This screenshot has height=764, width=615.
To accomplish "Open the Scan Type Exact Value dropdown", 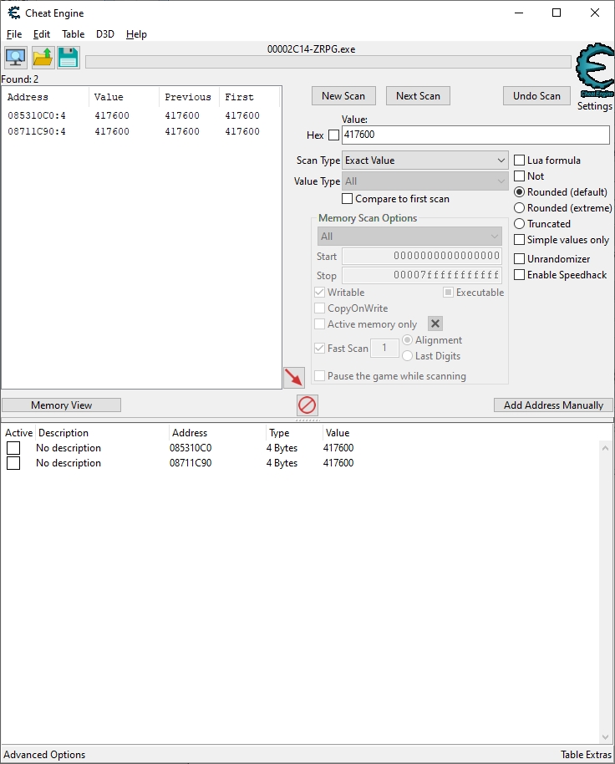I will click(425, 160).
